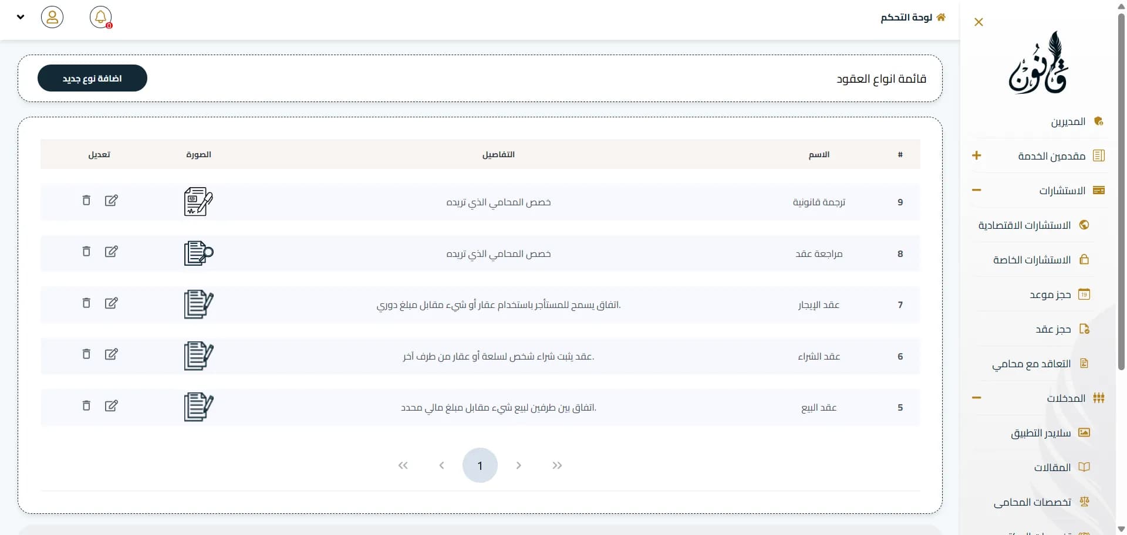Select page 1 in pagination

click(x=480, y=465)
